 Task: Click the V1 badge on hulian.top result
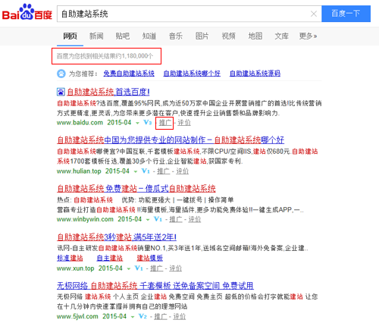[x=146, y=171]
